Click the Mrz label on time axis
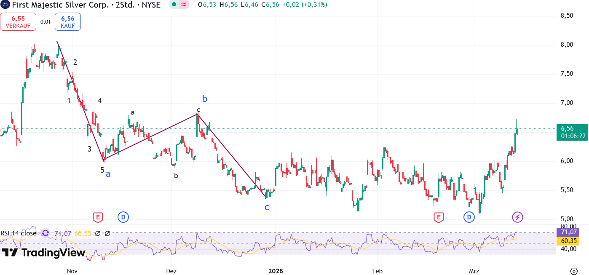 [474, 271]
